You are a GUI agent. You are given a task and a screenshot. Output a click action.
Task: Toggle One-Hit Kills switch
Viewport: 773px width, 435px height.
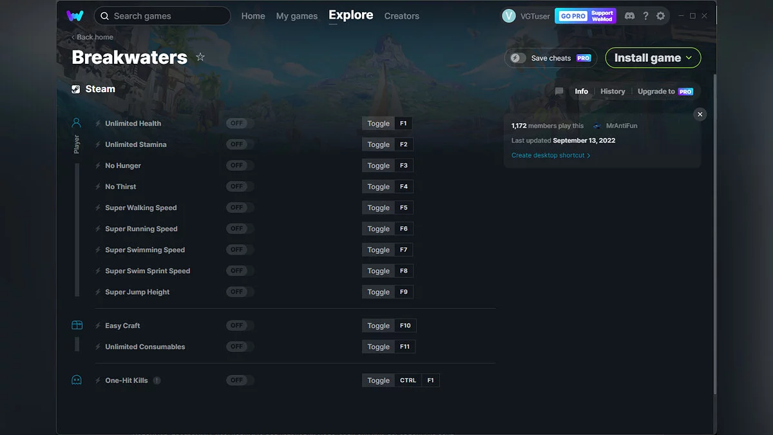click(240, 380)
